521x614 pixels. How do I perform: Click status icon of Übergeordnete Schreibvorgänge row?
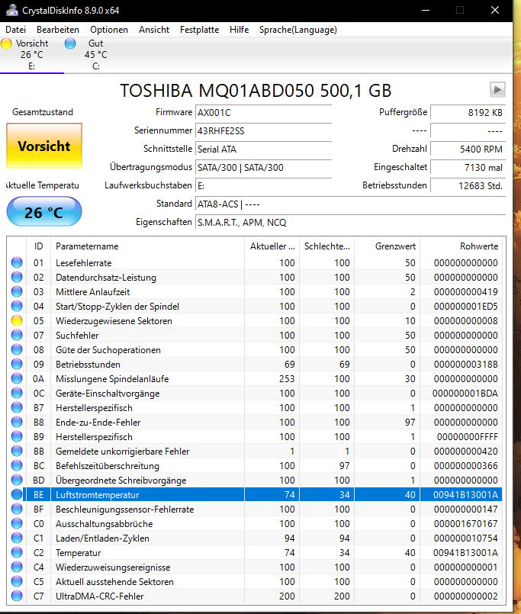pos(17,480)
